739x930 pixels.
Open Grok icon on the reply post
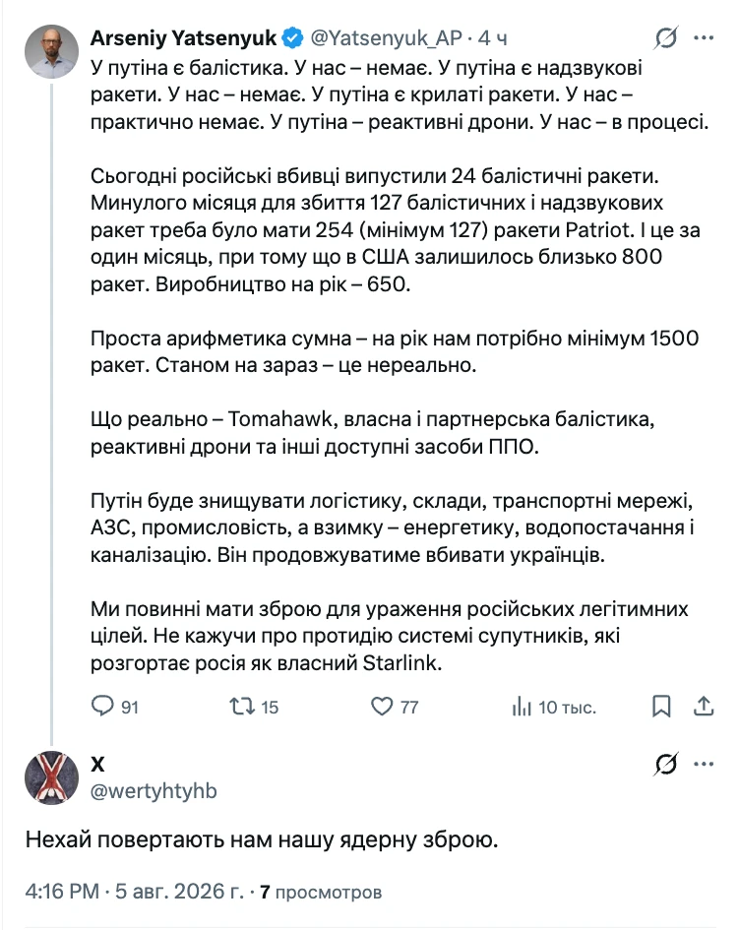666,764
